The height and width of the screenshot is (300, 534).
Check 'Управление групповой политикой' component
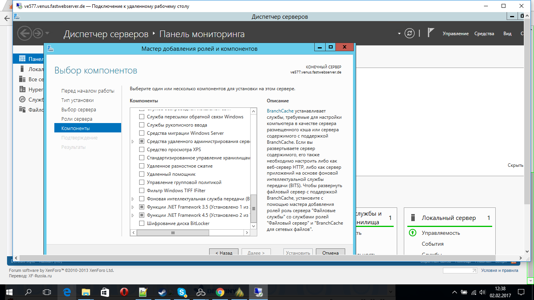point(142,182)
